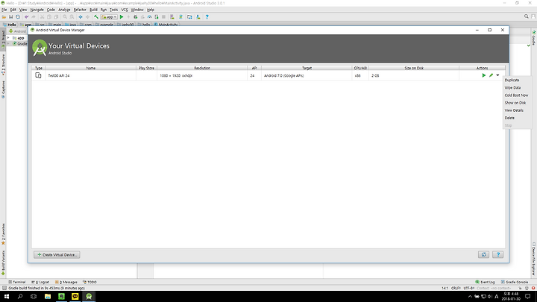Open the Navigate menu
Image resolution: width=537 pixels, height=302 pixels.
coord(37,10)
